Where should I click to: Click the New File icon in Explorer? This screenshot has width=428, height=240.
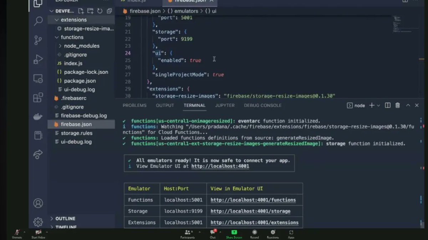pyautogui.click(x=81, y=11)
